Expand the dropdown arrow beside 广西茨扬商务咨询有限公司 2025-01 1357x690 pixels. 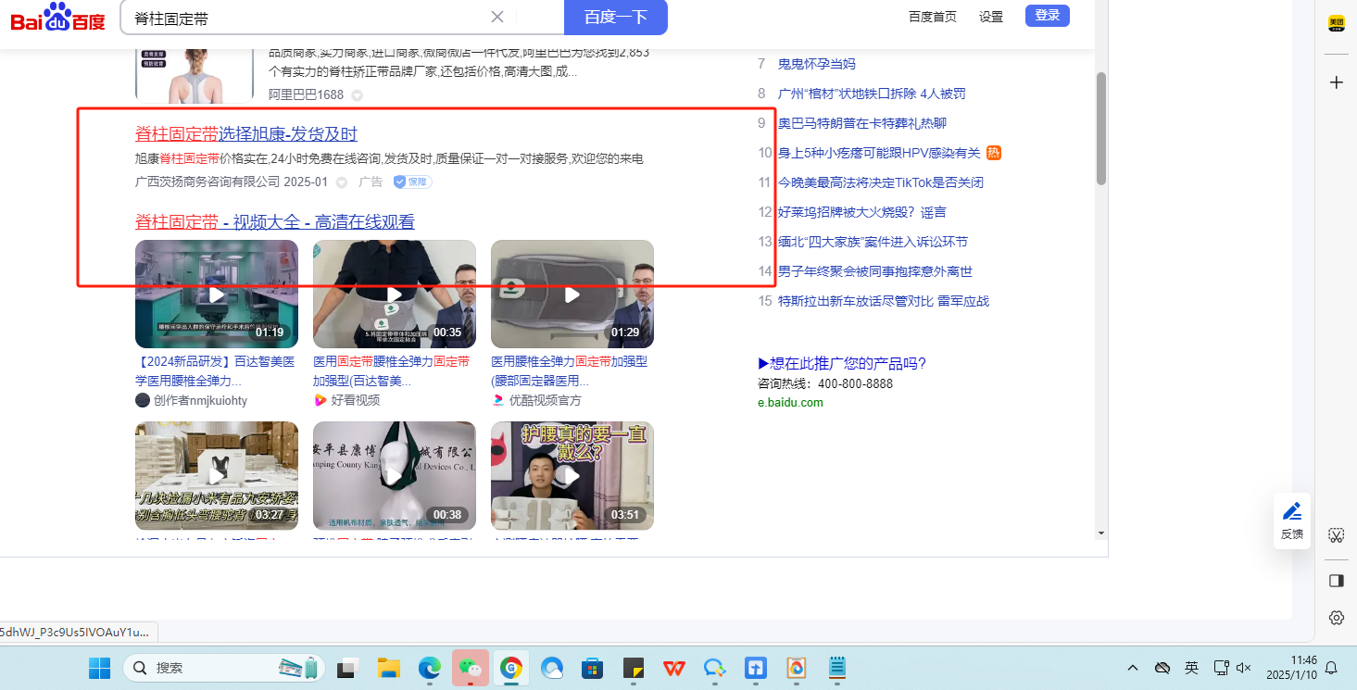[x=341, y=182]
